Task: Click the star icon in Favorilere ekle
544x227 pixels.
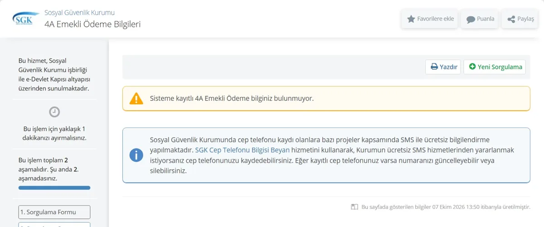Action: pyautogui.click(x=411, y=19)
